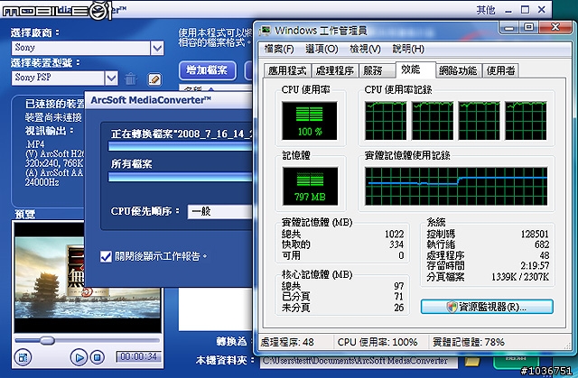Click the physical memory usage history graph
Screen dimensions: 578x378
coord(456,186)
